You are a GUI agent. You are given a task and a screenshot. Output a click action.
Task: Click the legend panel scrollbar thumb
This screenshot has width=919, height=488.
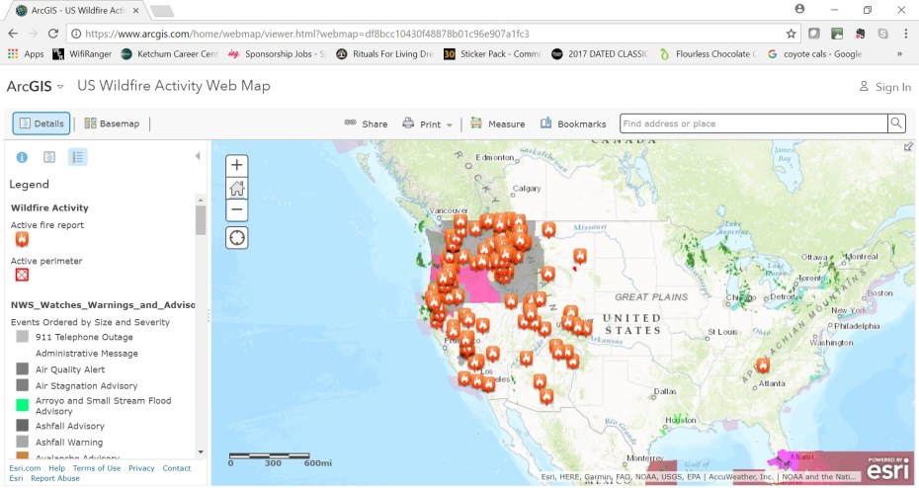[x=201, y=219]
